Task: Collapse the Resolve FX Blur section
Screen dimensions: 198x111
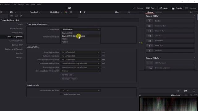Action: [195, 16]
